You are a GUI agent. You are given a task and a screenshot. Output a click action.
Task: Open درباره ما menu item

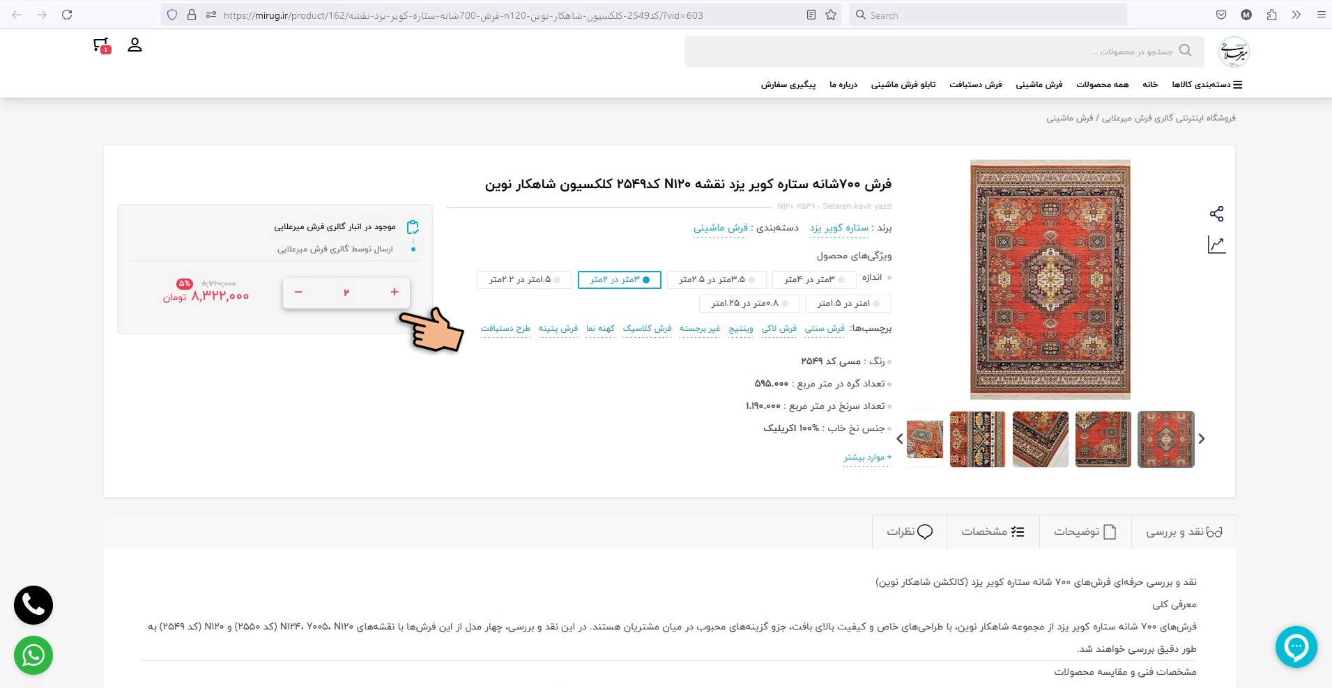pos(843,85)
